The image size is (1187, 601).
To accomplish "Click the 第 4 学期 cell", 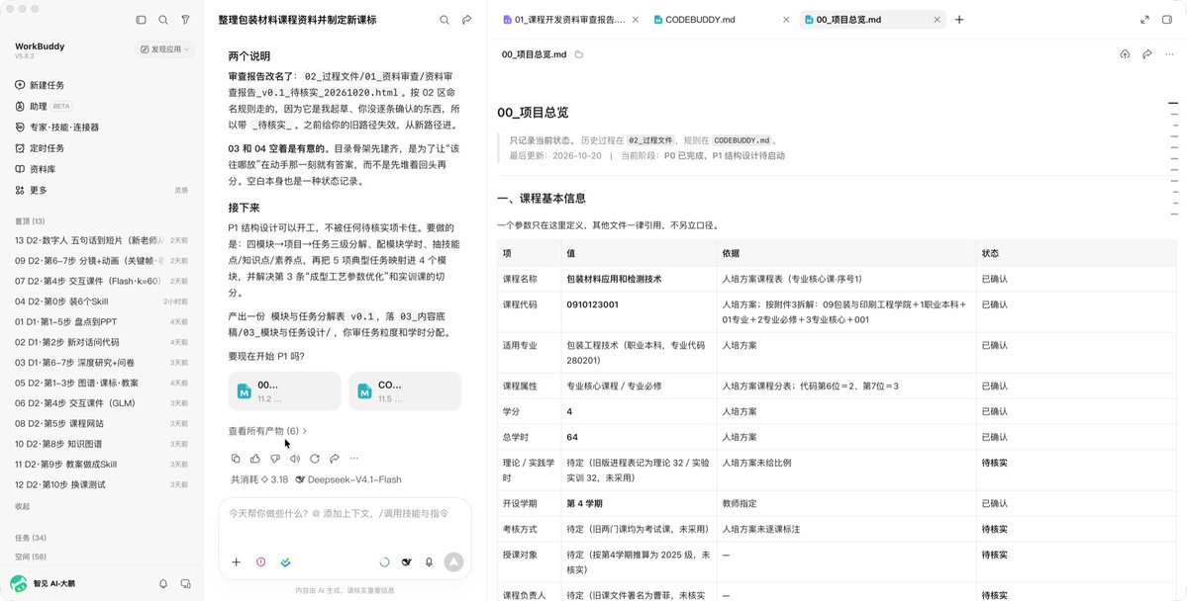I will tap(639, 503).
